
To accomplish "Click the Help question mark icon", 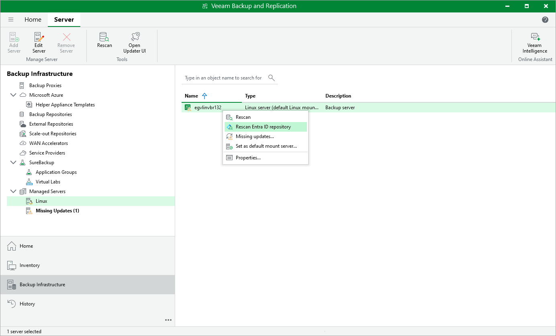I will pos(545,19).
